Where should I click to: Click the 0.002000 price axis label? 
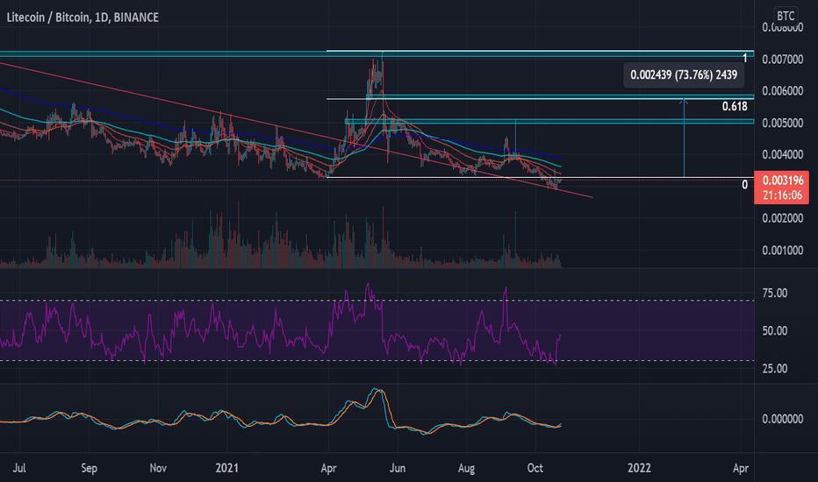pyautogui.click(x=783, y=218)
